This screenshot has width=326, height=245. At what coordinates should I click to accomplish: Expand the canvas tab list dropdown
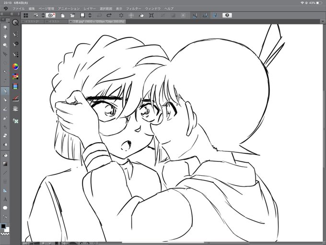click(323, 22)
